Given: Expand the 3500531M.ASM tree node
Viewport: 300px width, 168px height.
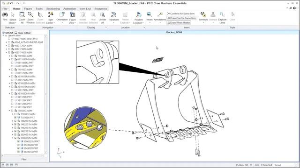Looking at the screenshot, I should pos(13,135).
